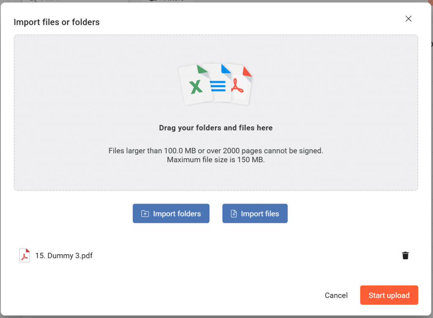Click the 'Drag your folders and files here' text
Viewport: 433px width, 318px height.
click(x=216, y=128)
